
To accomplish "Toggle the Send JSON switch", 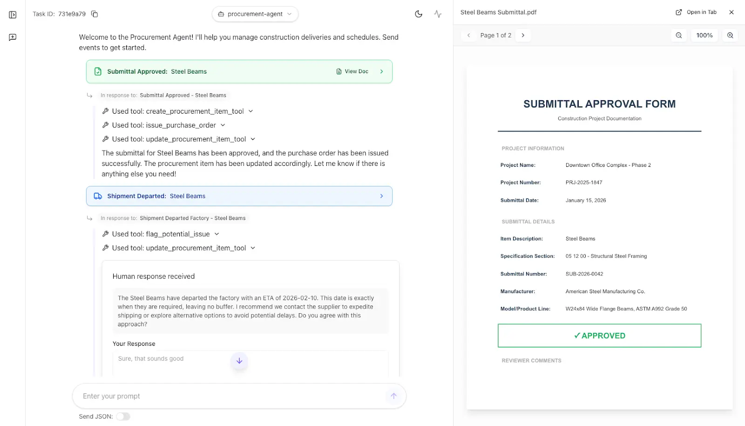I will coord(123,417).
